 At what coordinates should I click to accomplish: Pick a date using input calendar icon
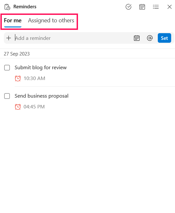[137, 38]
